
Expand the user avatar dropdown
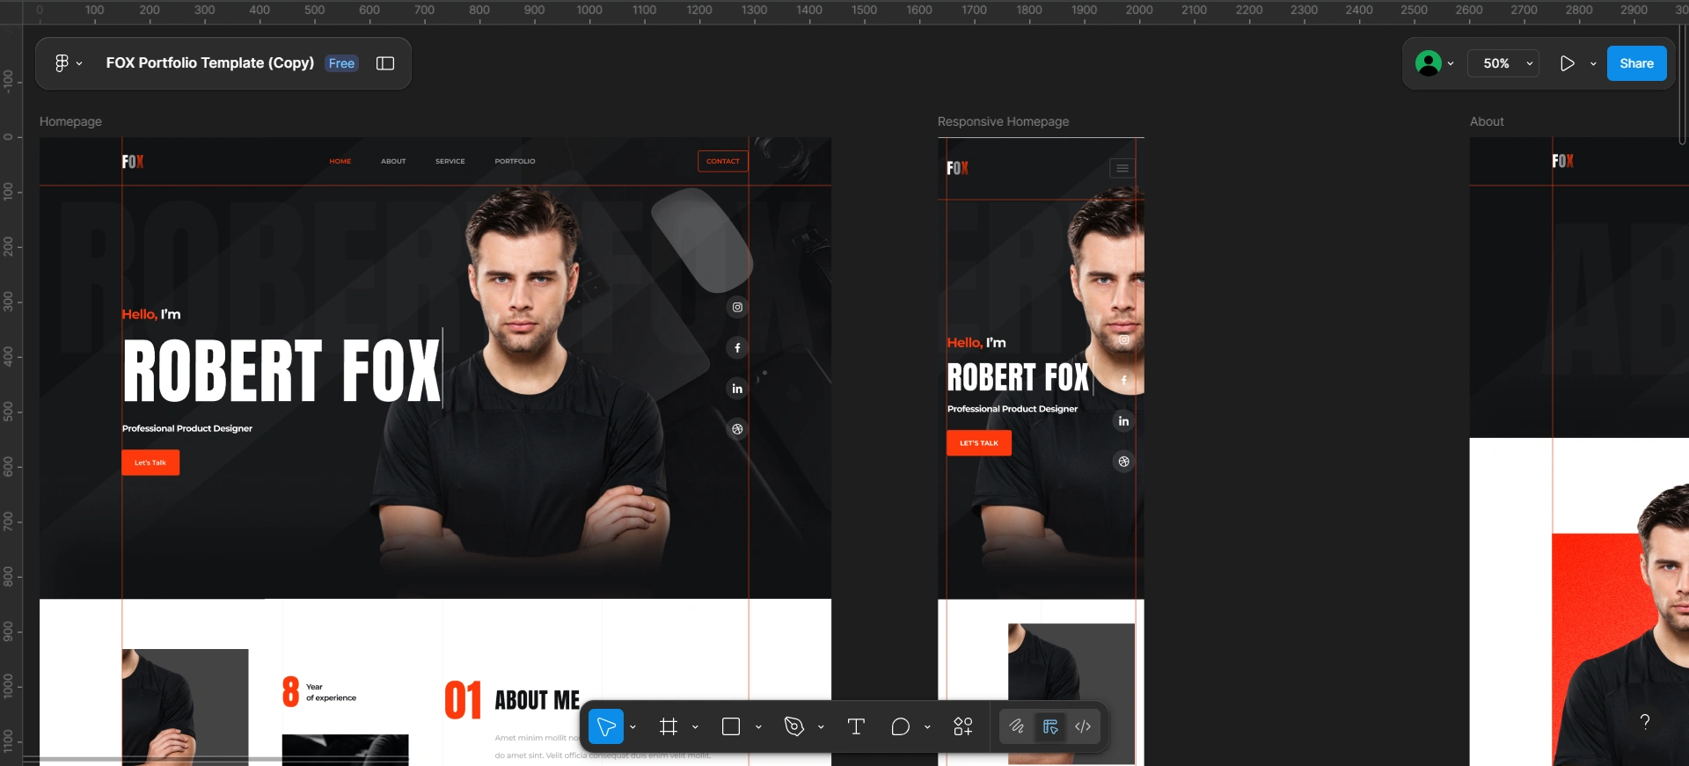pyautogui.click(x=1451, y=63)
